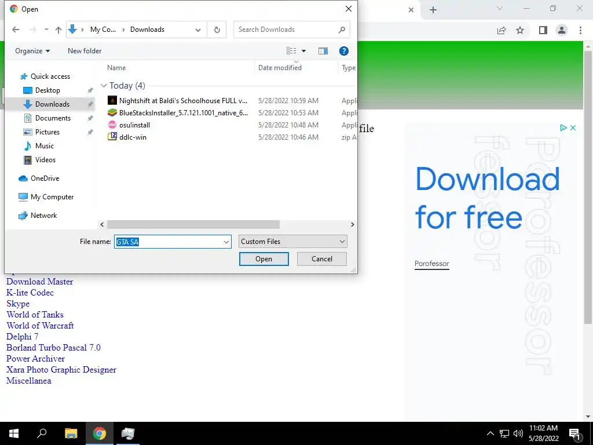Open Chrome's three-dot menu
Screen dimensions: 593x445
coord(580,30)
